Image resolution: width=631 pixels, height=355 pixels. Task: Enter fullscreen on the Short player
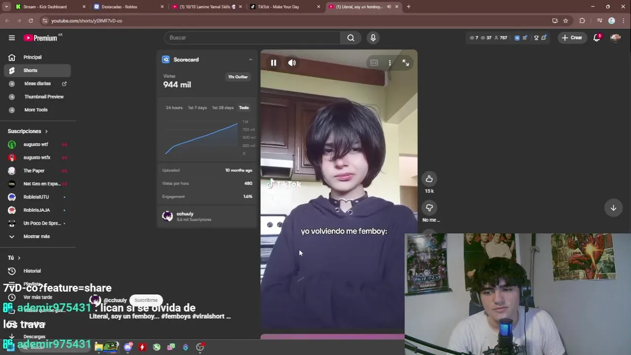(x=405, y=63)
